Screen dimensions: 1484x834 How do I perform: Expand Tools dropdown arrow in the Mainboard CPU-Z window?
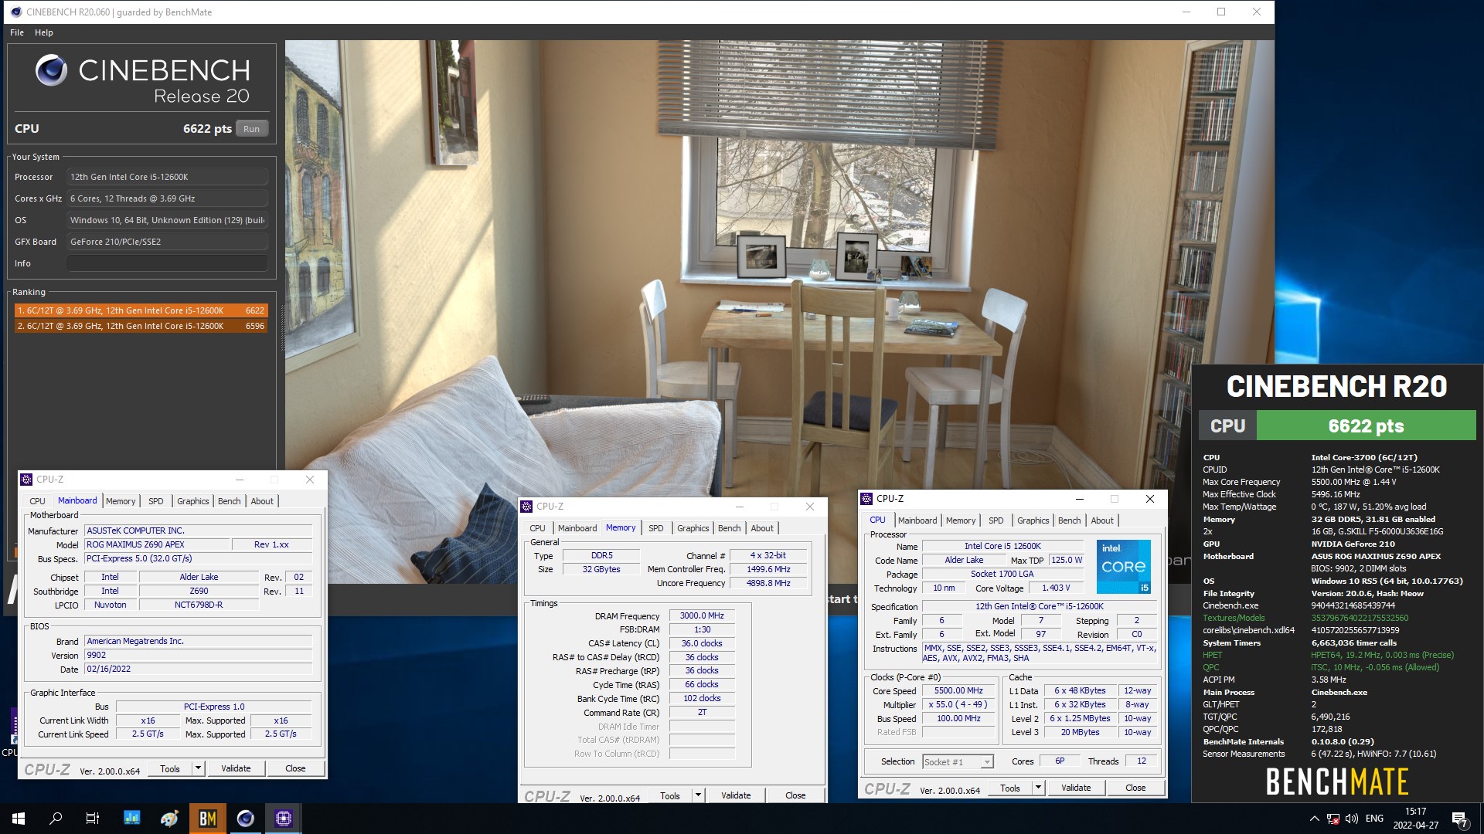click(x=198, y=769)
